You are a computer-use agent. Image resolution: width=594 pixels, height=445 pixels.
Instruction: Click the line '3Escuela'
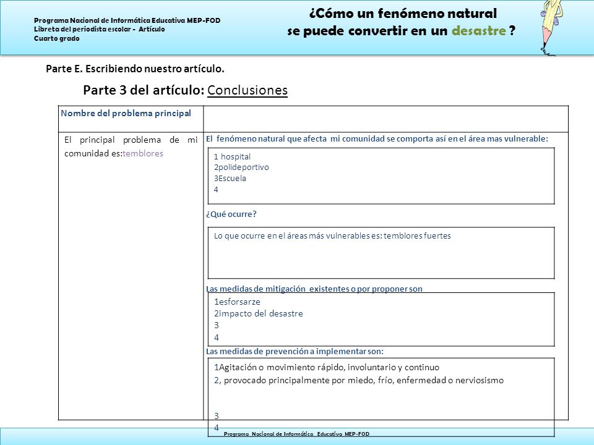pos(230,178)
